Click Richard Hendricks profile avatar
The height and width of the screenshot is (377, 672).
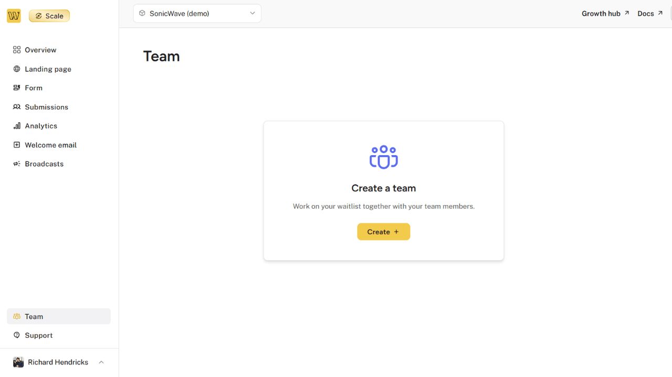pos(18,362)
